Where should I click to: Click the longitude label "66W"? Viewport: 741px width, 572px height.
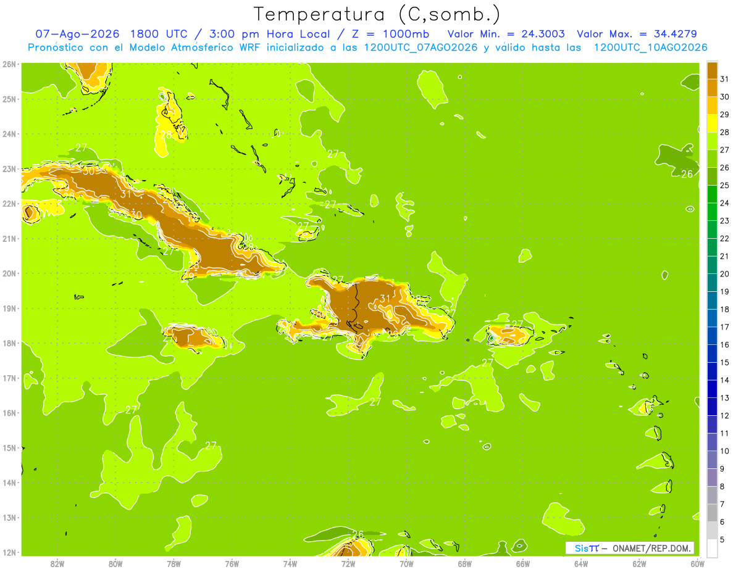tap(523, 563)
